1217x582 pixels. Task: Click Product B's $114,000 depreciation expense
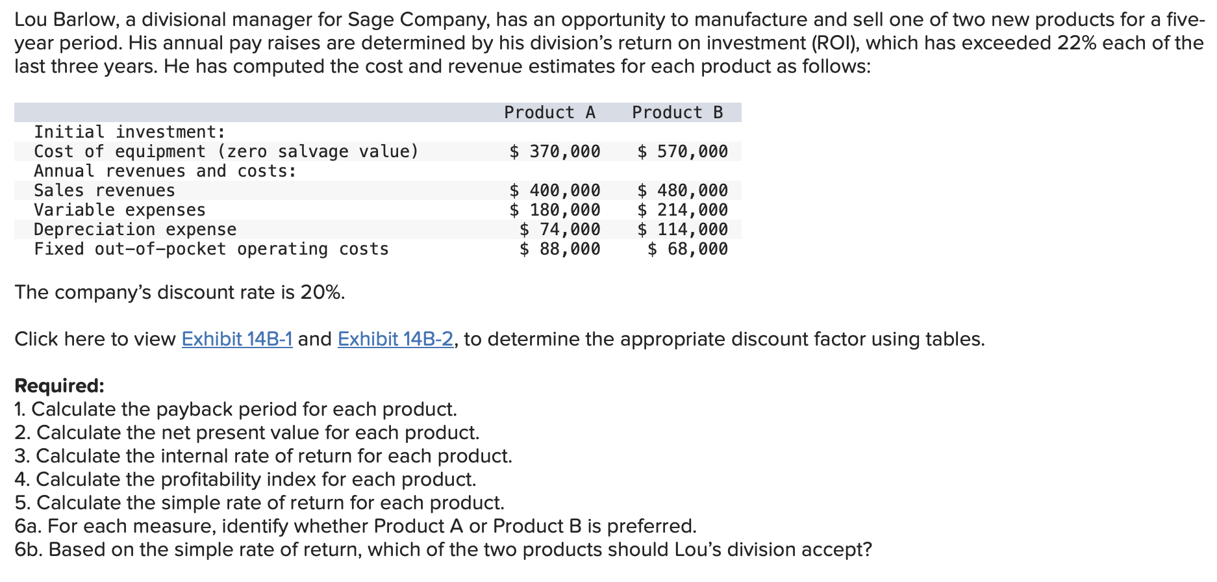pos(683,229)
